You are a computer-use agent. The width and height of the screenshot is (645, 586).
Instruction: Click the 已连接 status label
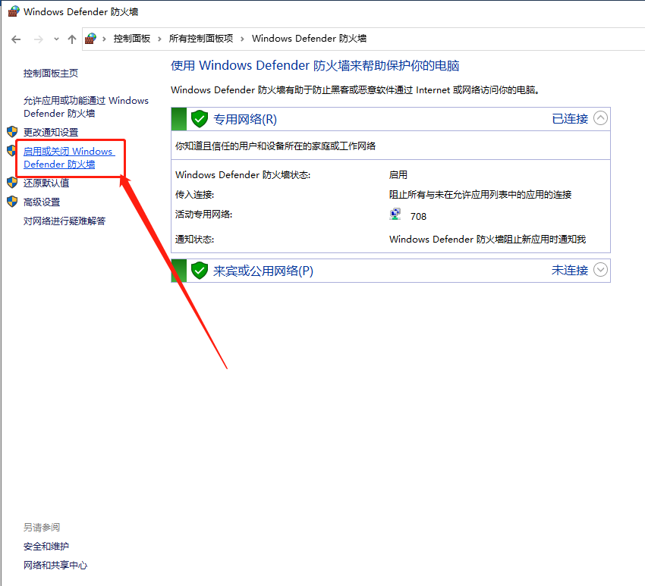pyautogui.click(x=570, y=119)
